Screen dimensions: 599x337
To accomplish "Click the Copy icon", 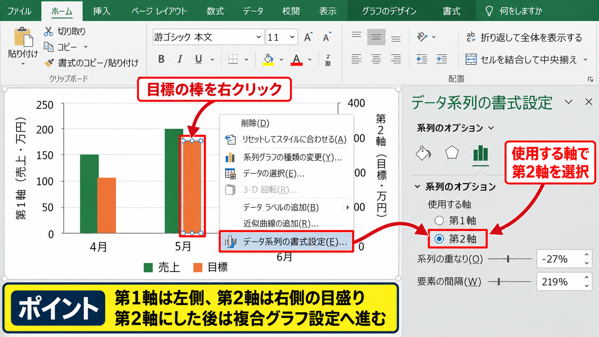I will pos(48,47).
